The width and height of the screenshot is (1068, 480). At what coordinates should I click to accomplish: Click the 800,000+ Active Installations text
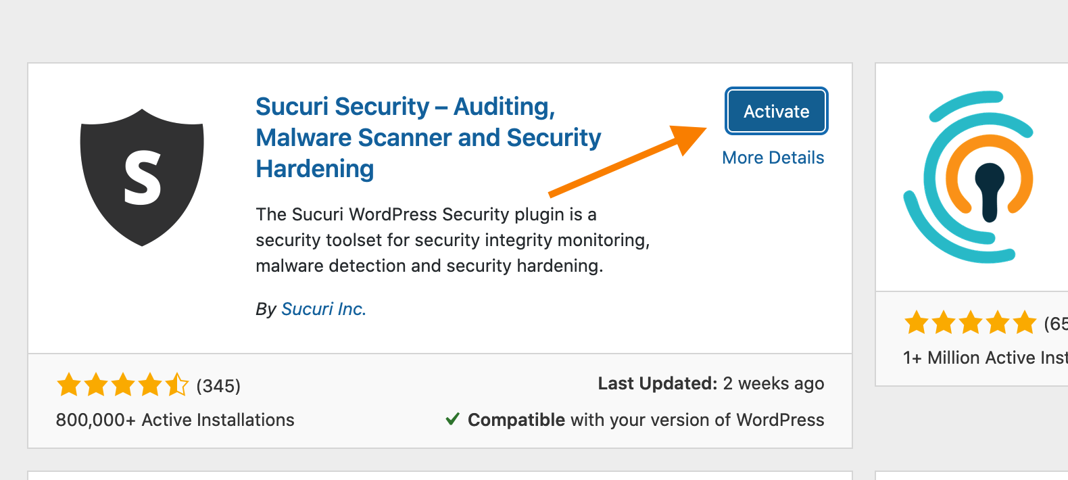coord(175,420)
